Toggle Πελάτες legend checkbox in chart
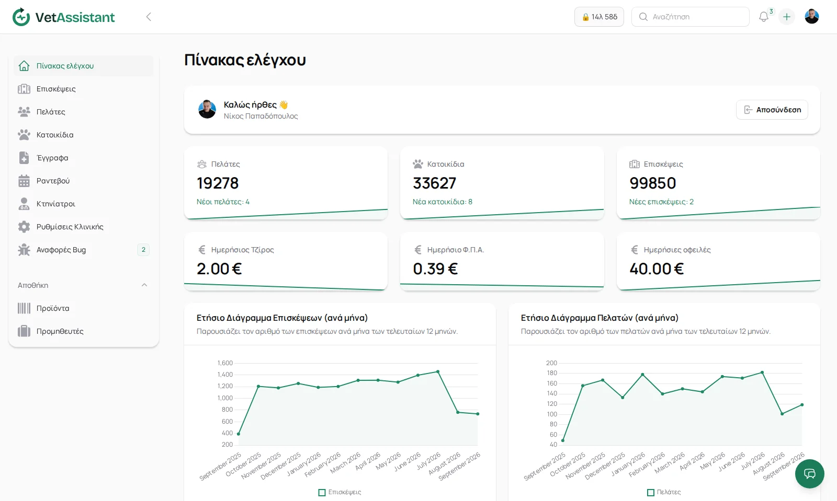This screenshot has width=837, height=501. (651, 492)
